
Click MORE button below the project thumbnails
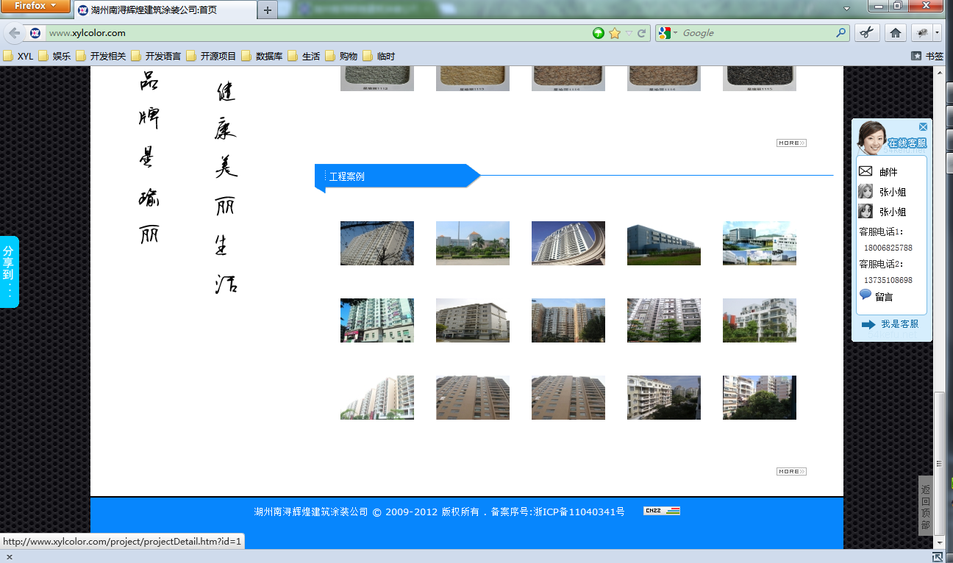click(x=791, y=471)
